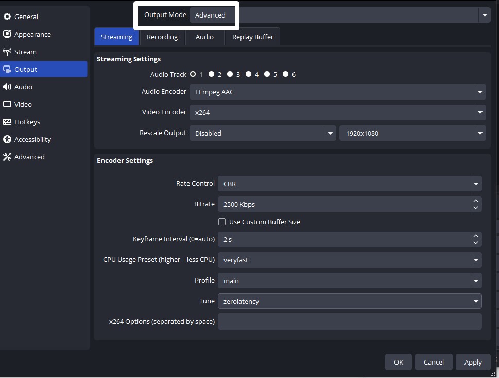Click the Advanced tools icon in sidebar
This screenshot has width=499, height=378.
tap(7, 157)
